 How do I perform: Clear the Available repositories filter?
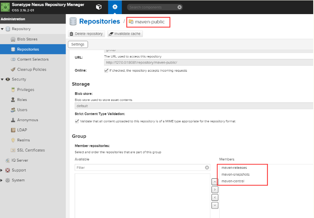click(207, 168)
